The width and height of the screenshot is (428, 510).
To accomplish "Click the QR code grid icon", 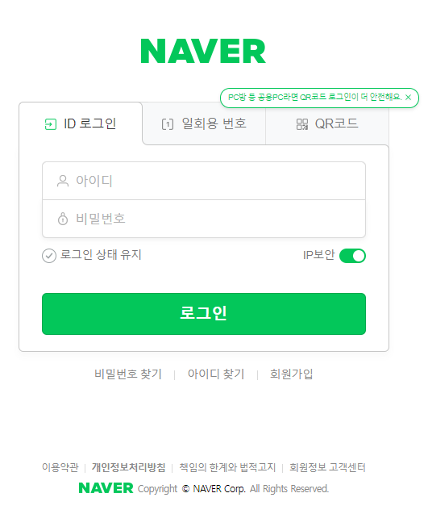I will tap(302, 124).
